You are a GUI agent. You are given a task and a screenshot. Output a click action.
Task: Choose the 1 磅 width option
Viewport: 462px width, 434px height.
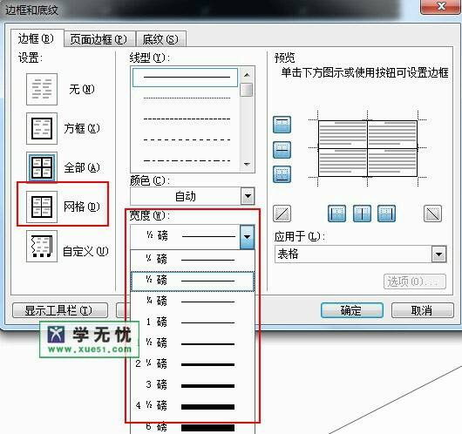(x=193, y=323)
